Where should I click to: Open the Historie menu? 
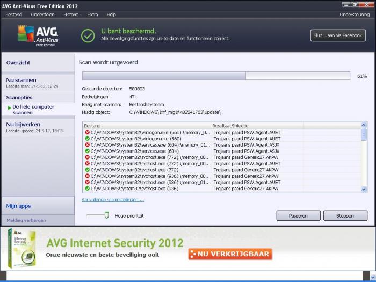click(71, 15)
